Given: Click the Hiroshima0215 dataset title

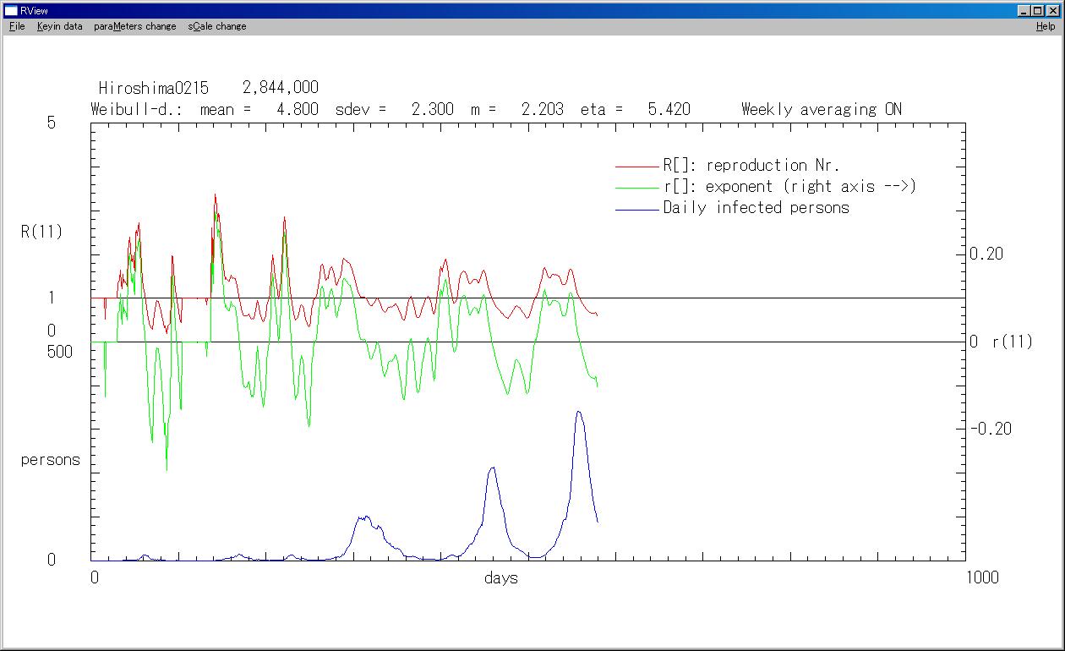Looking at the screenshot, I should coord(153,88).
